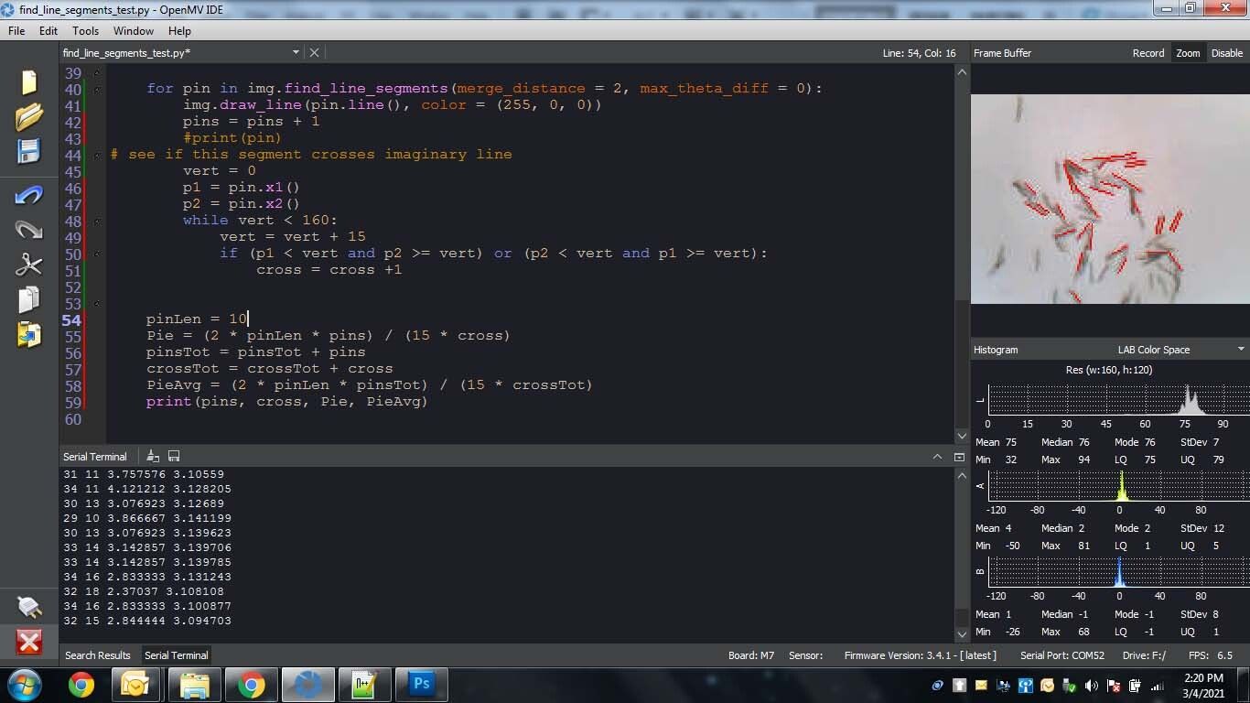Open the Tools menu

coord(85,30)
